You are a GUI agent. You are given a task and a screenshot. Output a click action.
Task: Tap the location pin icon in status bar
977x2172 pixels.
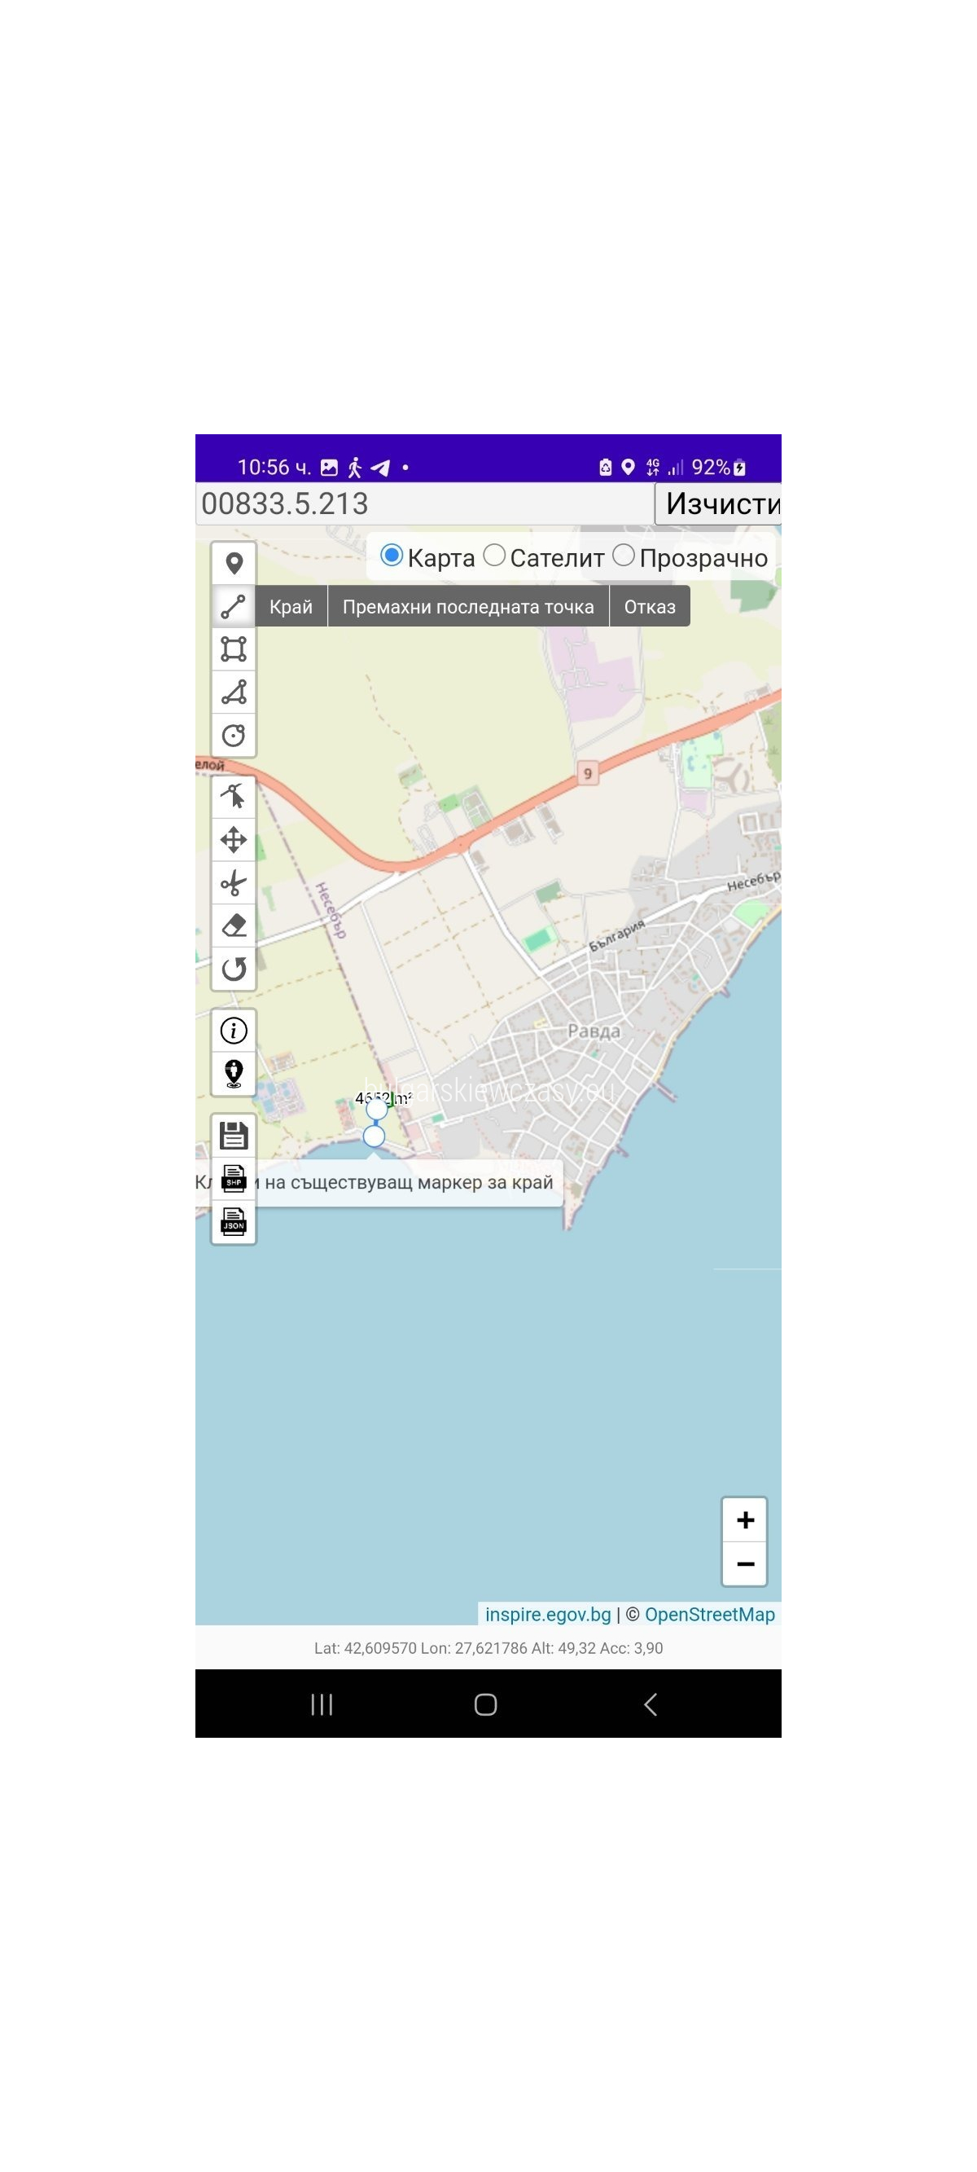click(628, 467)
